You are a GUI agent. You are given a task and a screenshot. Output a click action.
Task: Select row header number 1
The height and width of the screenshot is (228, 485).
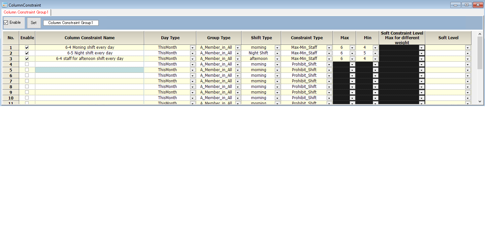(x=11, y=47)
